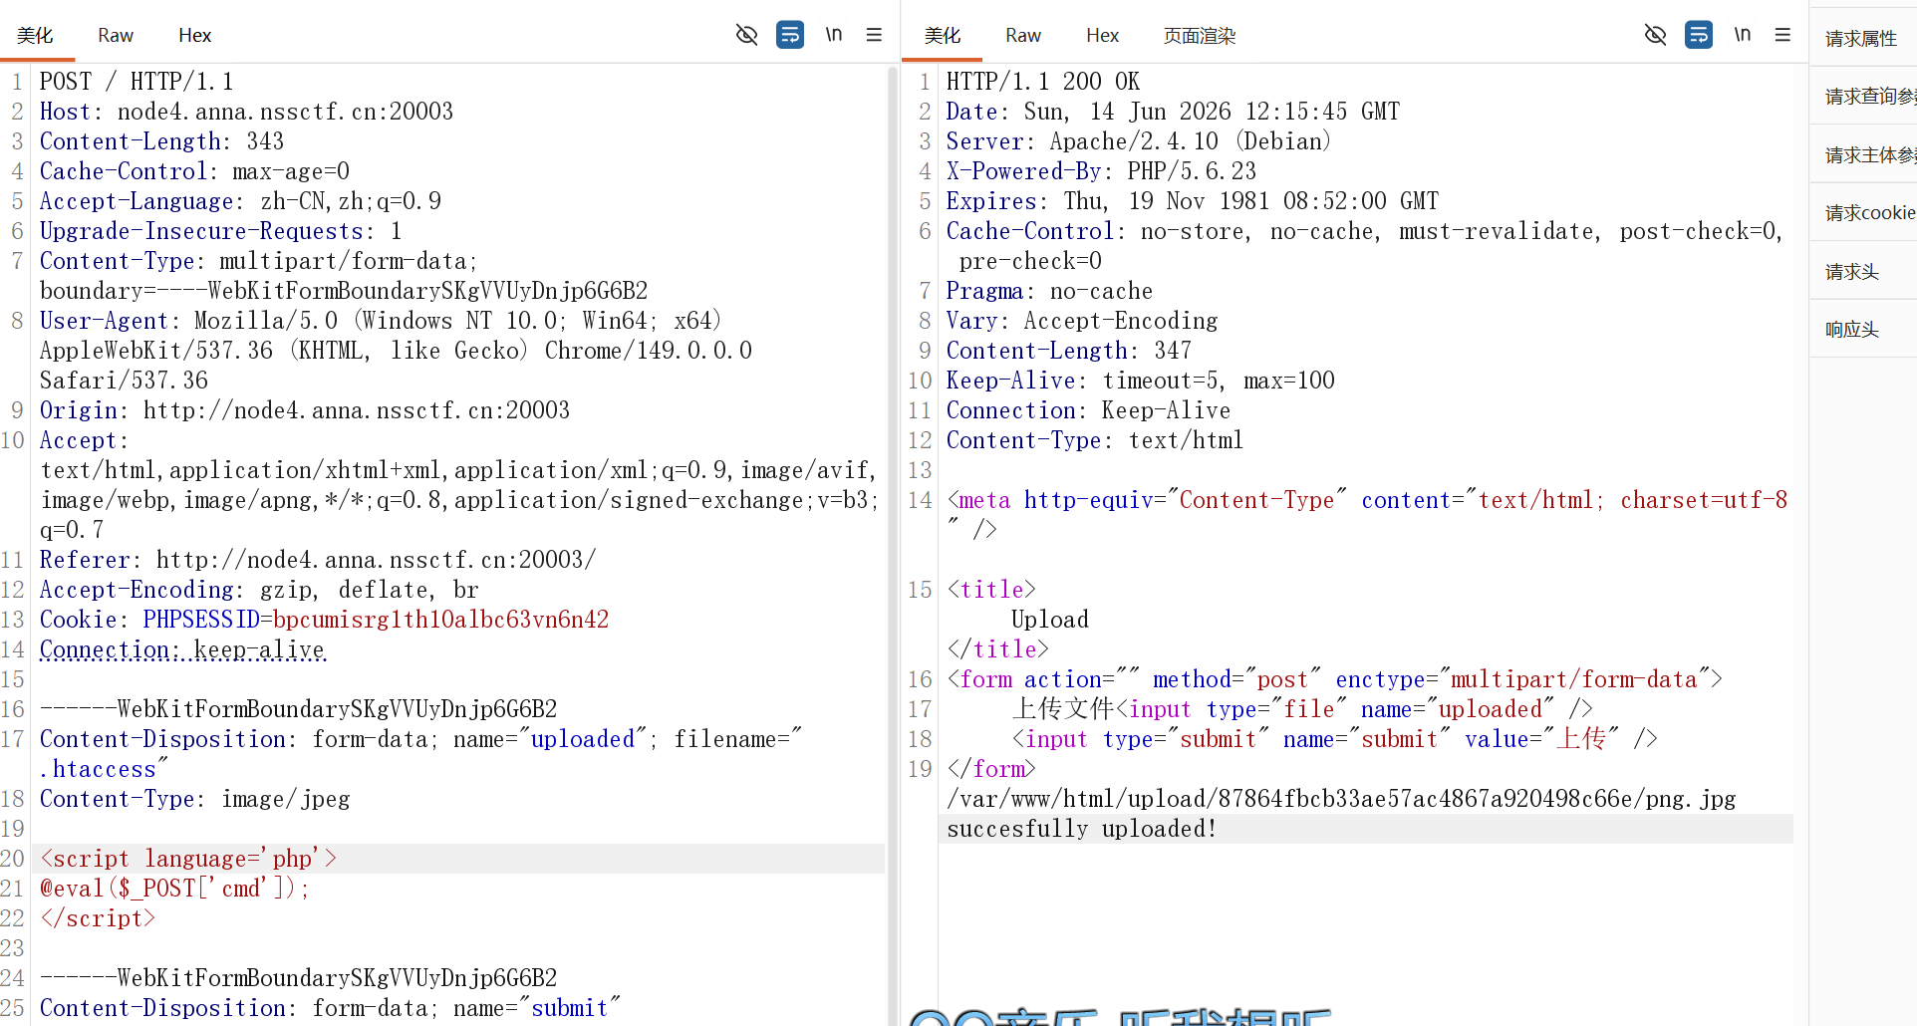The height and width of the screenshot is (1026, 1917).
Task: Click the form action method="post" line
Action: 1335,679
